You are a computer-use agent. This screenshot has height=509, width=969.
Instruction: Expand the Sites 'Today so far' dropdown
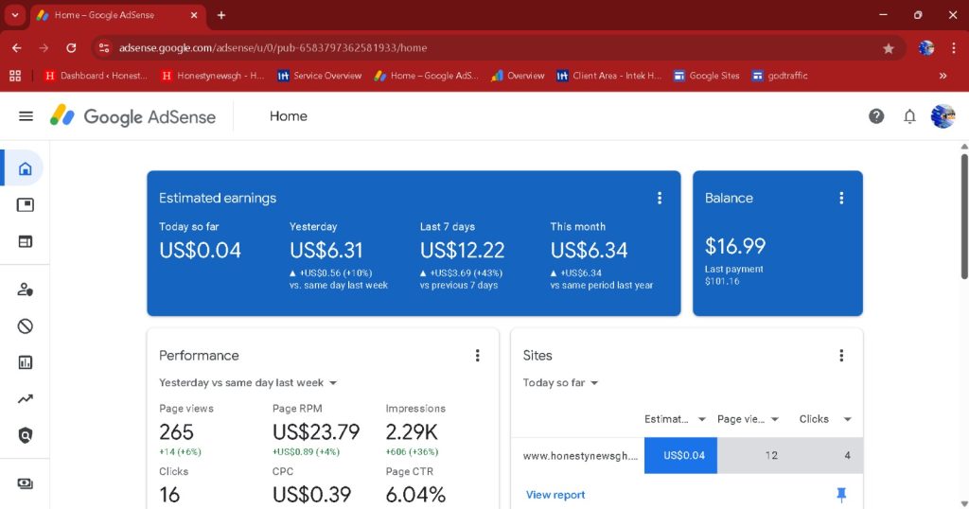coord(561,383)
